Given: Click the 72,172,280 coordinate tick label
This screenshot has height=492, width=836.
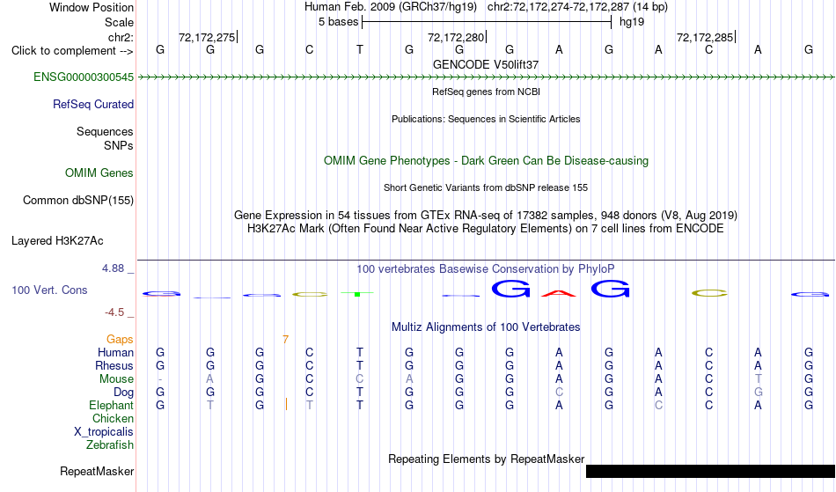Looking at the screenshot, I should tap(456, 37).
